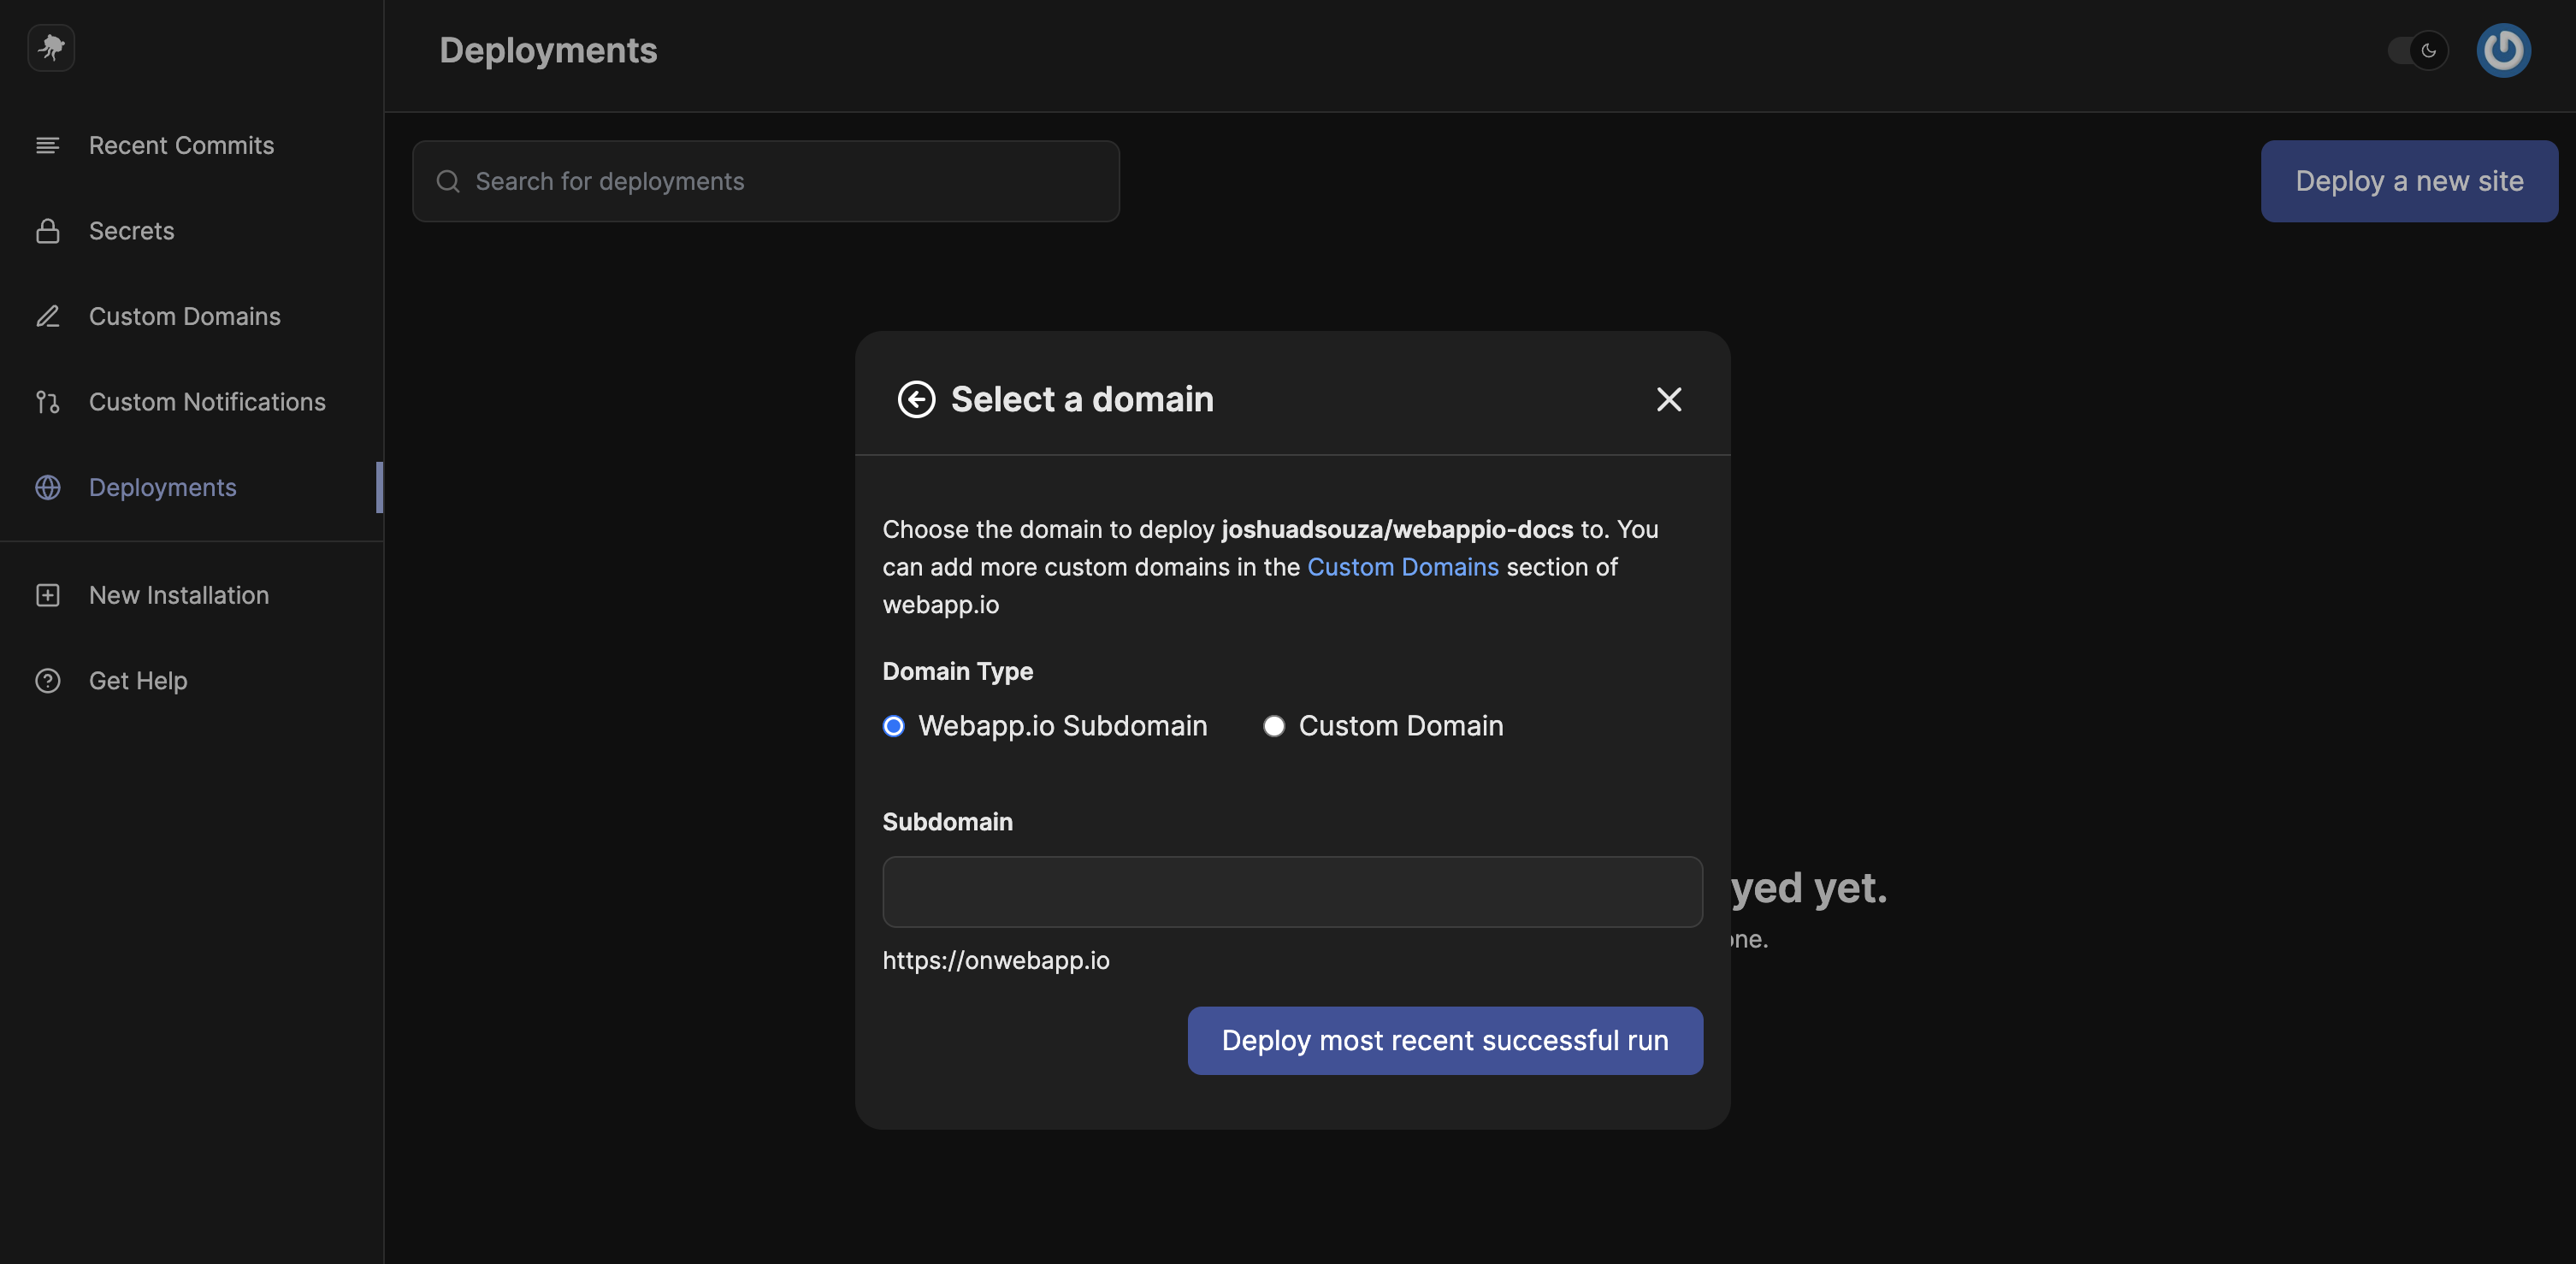Click the Custom Notifications bell icon

(47, 402)
